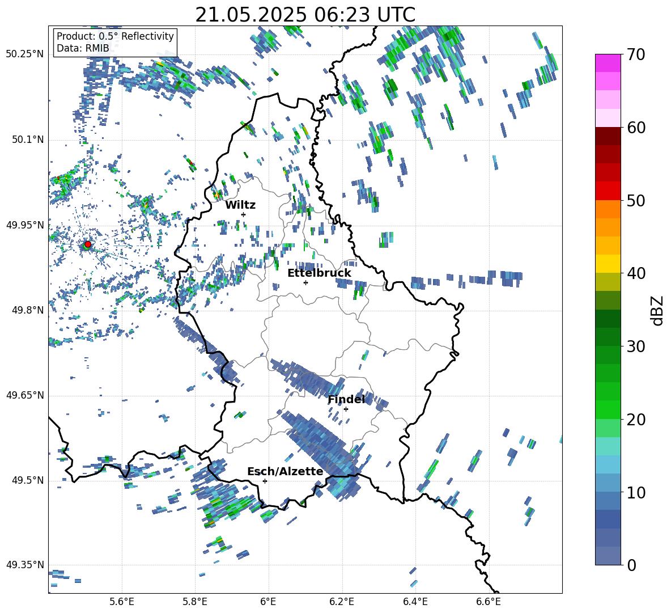Click the Esch/Alzette station cross marker
Viewport: 671px width, 613px height.
pyautogui.click(x=265, y=481)
